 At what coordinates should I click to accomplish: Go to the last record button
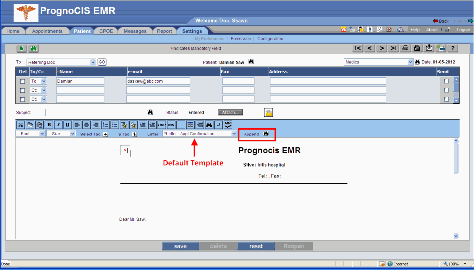[x=393, y=48]
